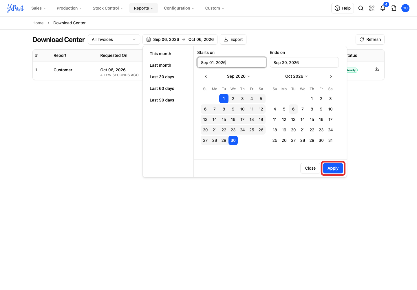Viewport: 417px width, 290px height.
Task: Select September 15 in calendar
Action: (224, 119)
